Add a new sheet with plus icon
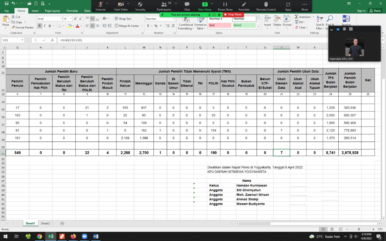Viewport: 386px width, 241px height. (x=62, y=224)
